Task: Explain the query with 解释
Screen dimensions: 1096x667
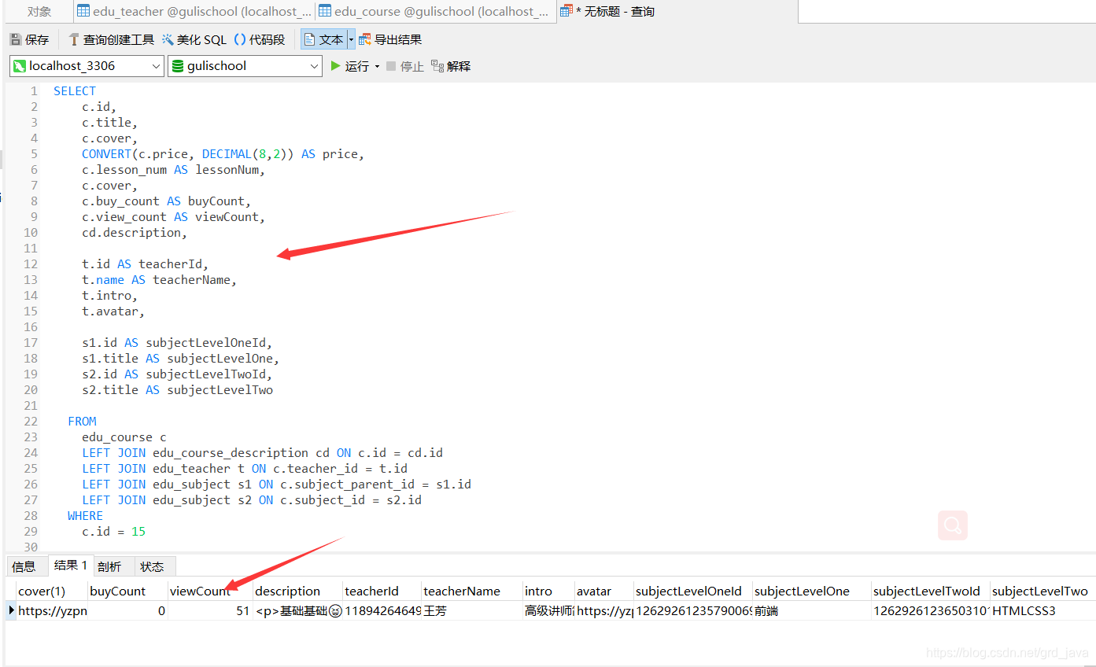Action: pyautogui.click(x=450, y=66)
